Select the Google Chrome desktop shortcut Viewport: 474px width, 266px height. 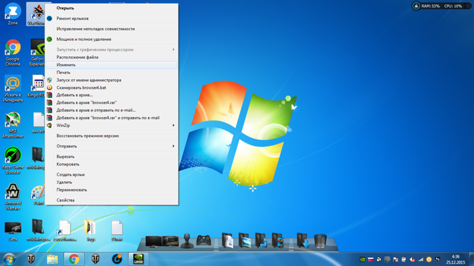12,53
